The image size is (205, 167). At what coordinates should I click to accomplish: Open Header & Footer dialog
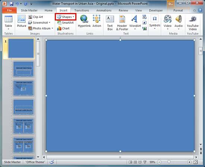pos(122,23)
